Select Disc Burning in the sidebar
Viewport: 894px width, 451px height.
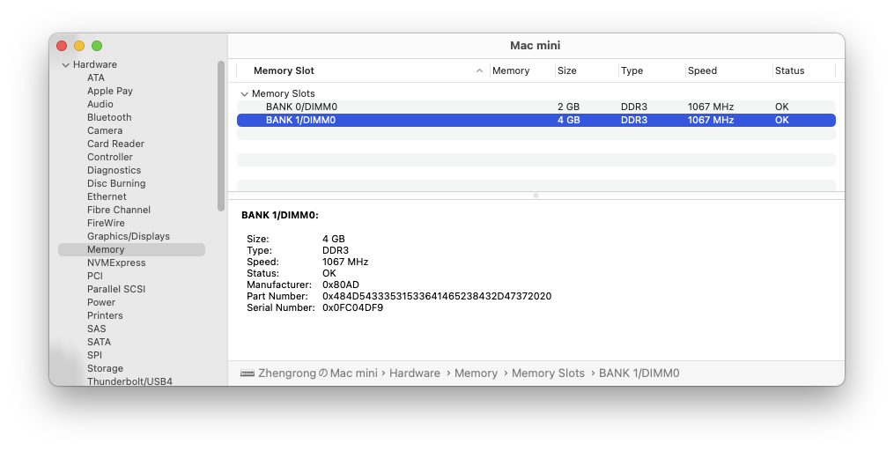(x=116, y=183)
